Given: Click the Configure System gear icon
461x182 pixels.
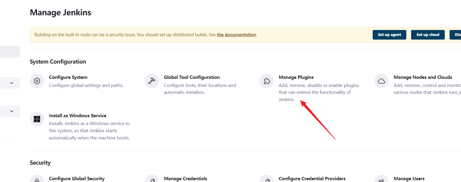Looking at the screenshot, I should pos(37,81).
